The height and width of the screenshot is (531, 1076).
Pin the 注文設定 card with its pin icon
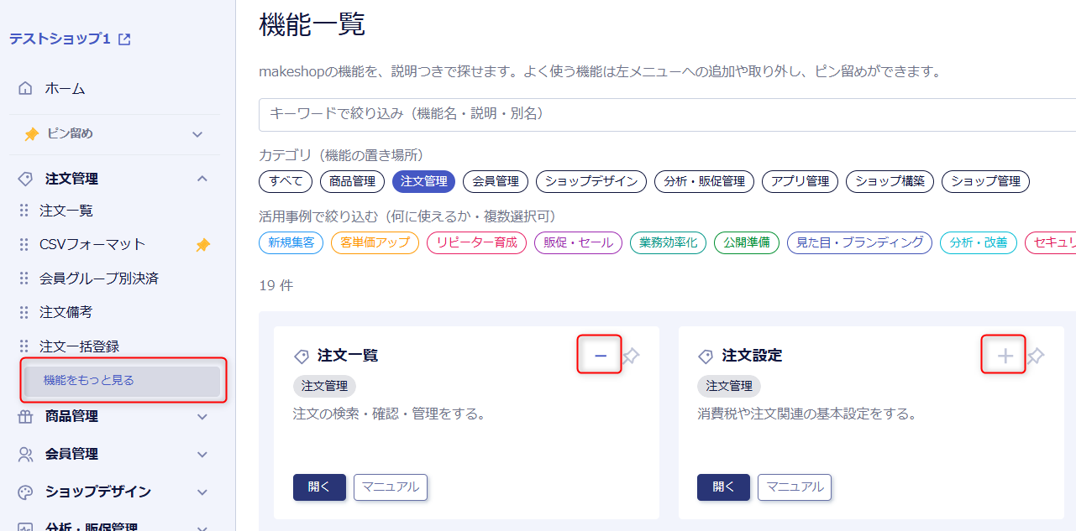tap(1037, 356)
